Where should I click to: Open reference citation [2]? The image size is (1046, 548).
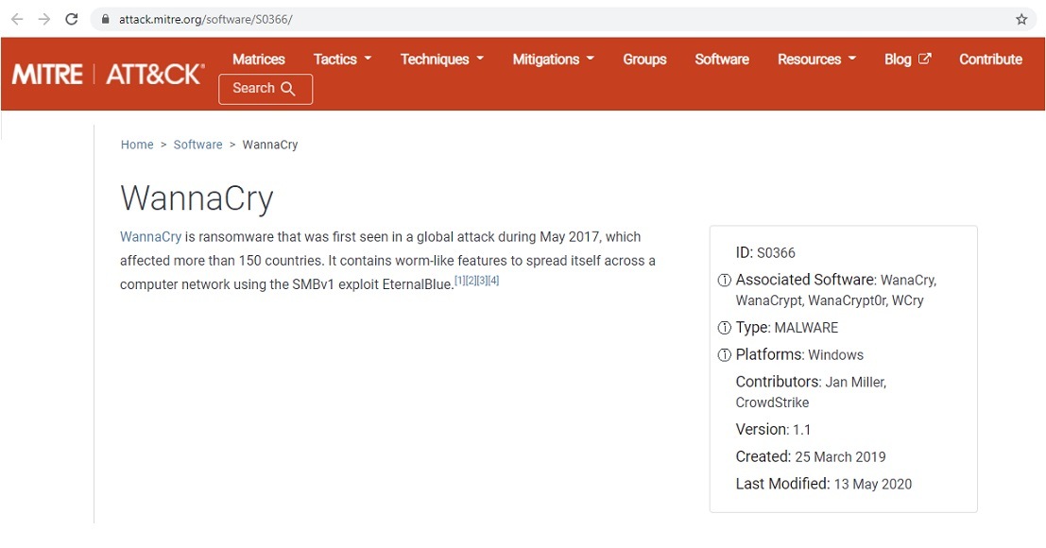click(x=471, y=281)
